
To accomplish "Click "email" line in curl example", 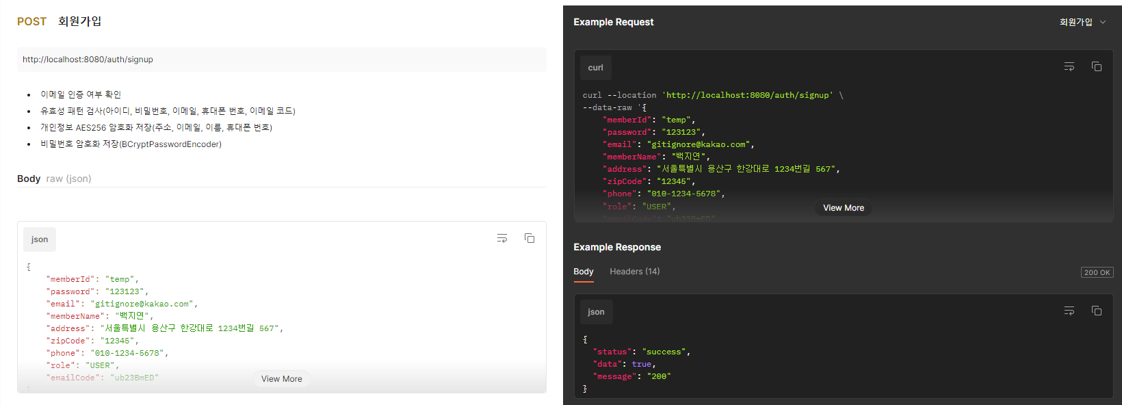I will coord(678,144).
